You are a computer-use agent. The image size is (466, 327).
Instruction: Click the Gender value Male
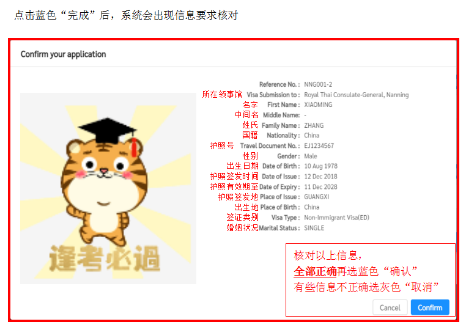[311, 156]
